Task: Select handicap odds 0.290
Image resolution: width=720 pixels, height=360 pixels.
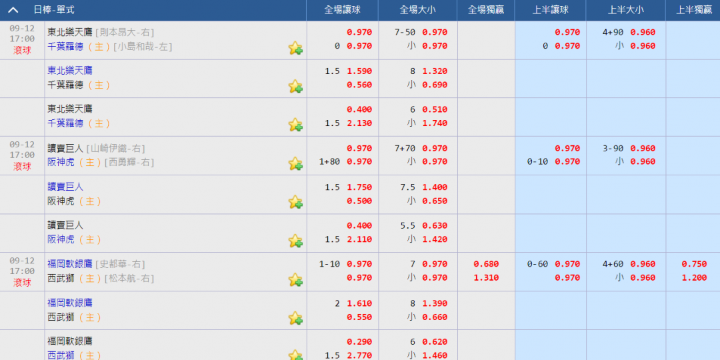Action: pos(359,342)
